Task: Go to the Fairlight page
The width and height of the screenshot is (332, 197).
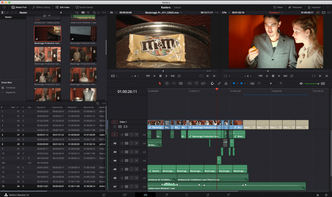Action: (208, 195)
